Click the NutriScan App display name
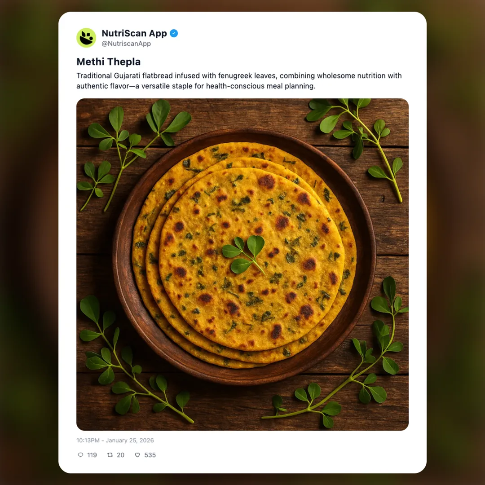This screenshot has height=485, width=485. point(133,33)
